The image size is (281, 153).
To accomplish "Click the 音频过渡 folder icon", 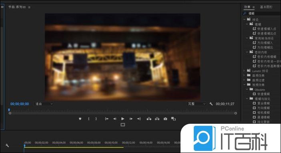I will click(x=249, y=80).
